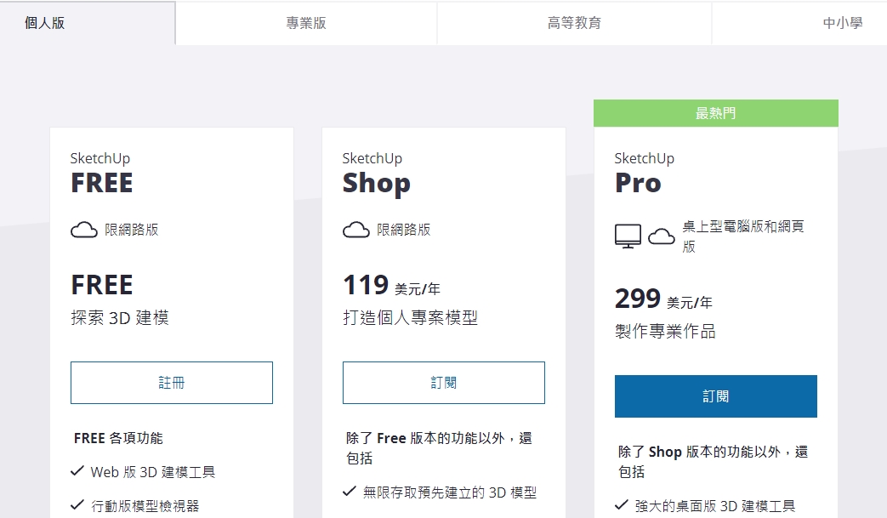The width and height of the screenshot is (887, 518).
Task: Click the 強大的桌面版 3D 建模工具 text
Action: coord(715,506)
